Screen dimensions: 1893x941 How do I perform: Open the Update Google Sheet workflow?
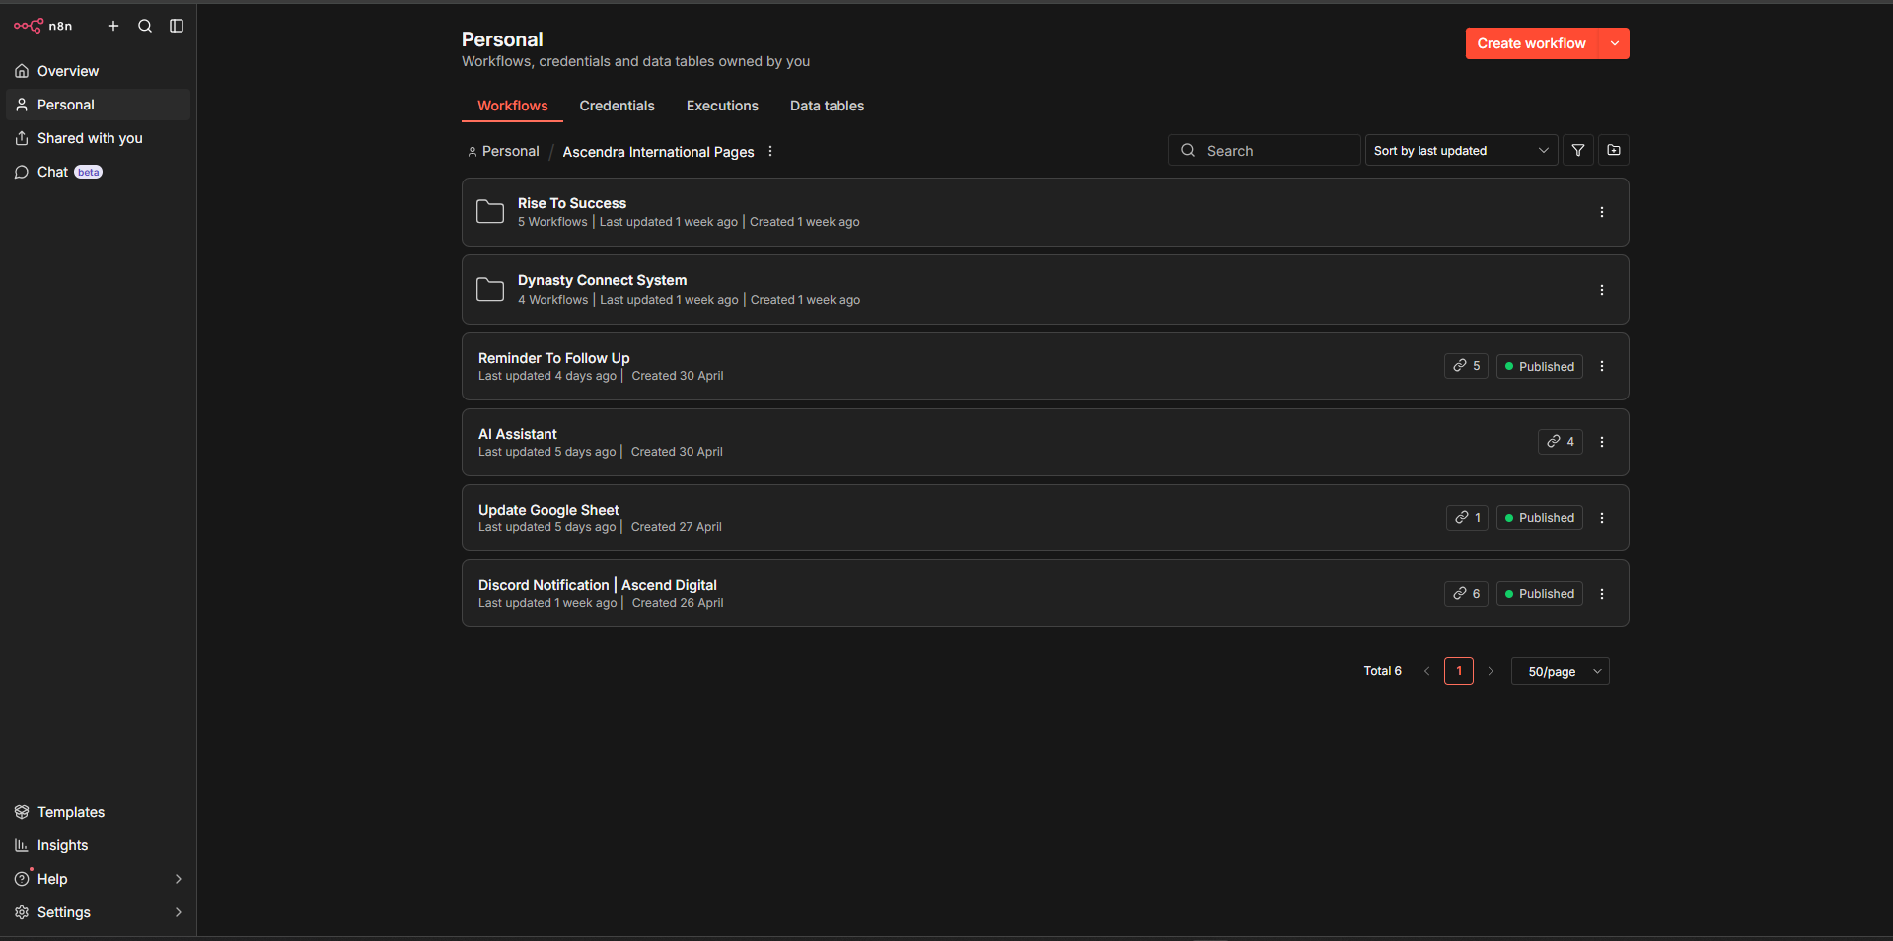[1045, 518]
